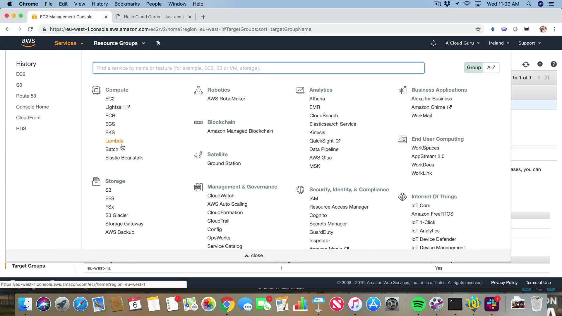Open the notifications bell icon

[x=433, y=43]
